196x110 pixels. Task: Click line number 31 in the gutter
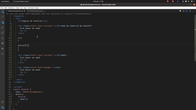click(x=9, y=90)
